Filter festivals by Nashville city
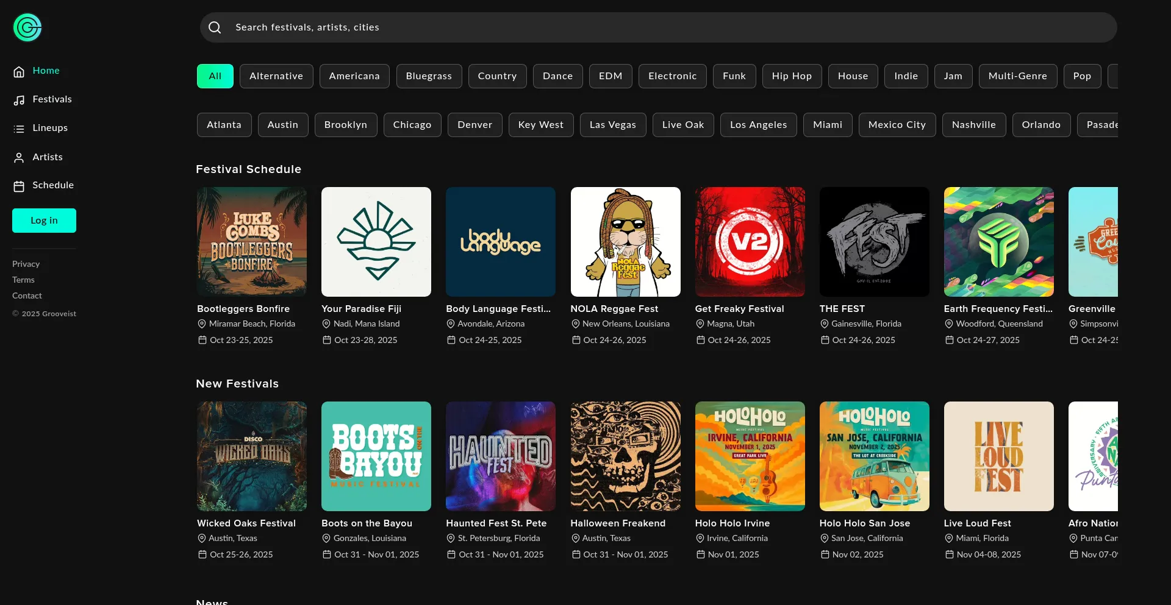This screenshot has height=605, width=1171. (973, 125)
